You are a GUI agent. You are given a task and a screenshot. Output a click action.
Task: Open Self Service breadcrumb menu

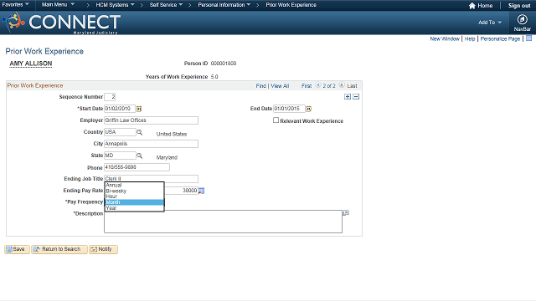click(166, 5)
